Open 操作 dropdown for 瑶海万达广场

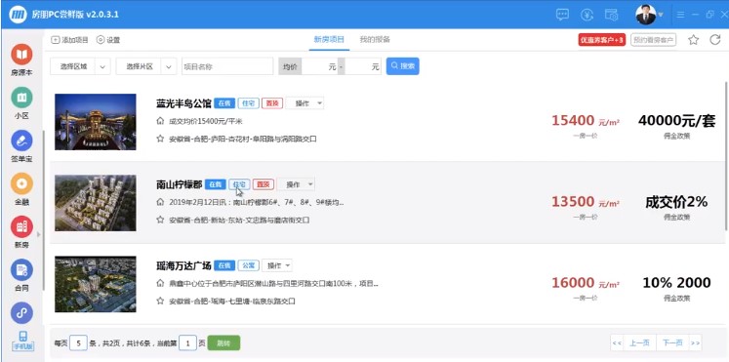277,265
